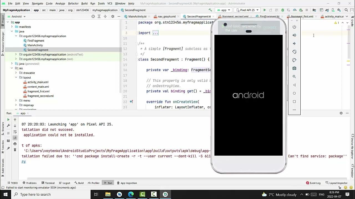The height and width of the screenshot is (199, 355).
Task: Rotate the emulator left
Action: coord(294,52)
